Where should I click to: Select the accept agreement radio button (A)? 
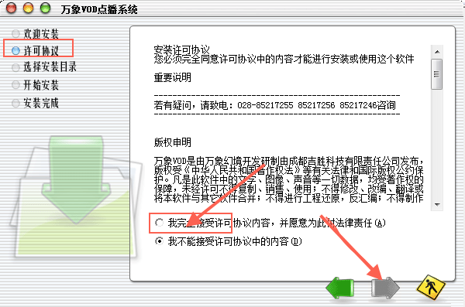click(x=159, y=223)
